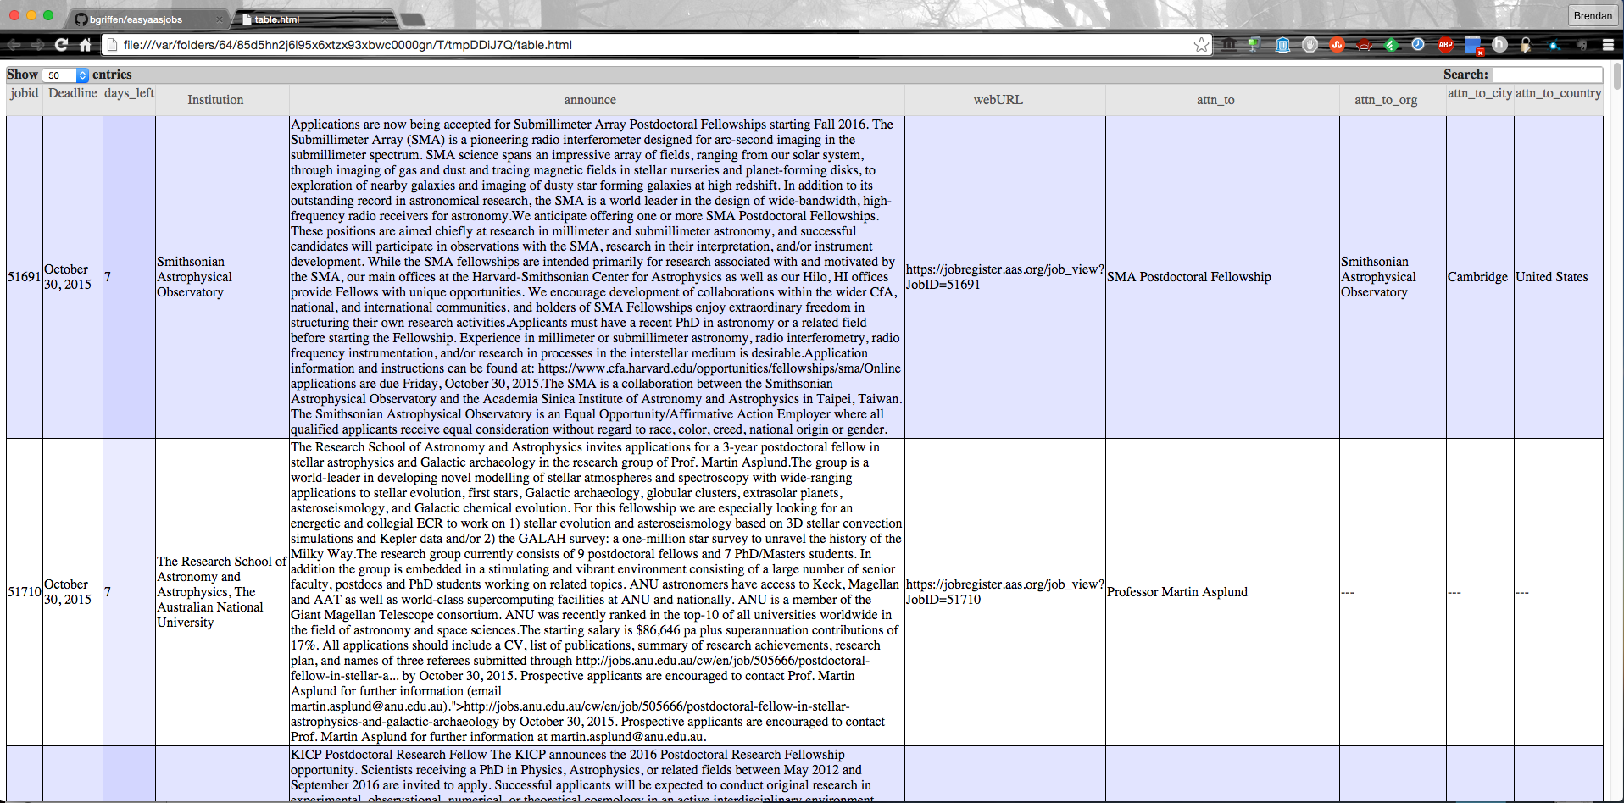Open a new tab with the new-tab button

[x=413, y=19]
